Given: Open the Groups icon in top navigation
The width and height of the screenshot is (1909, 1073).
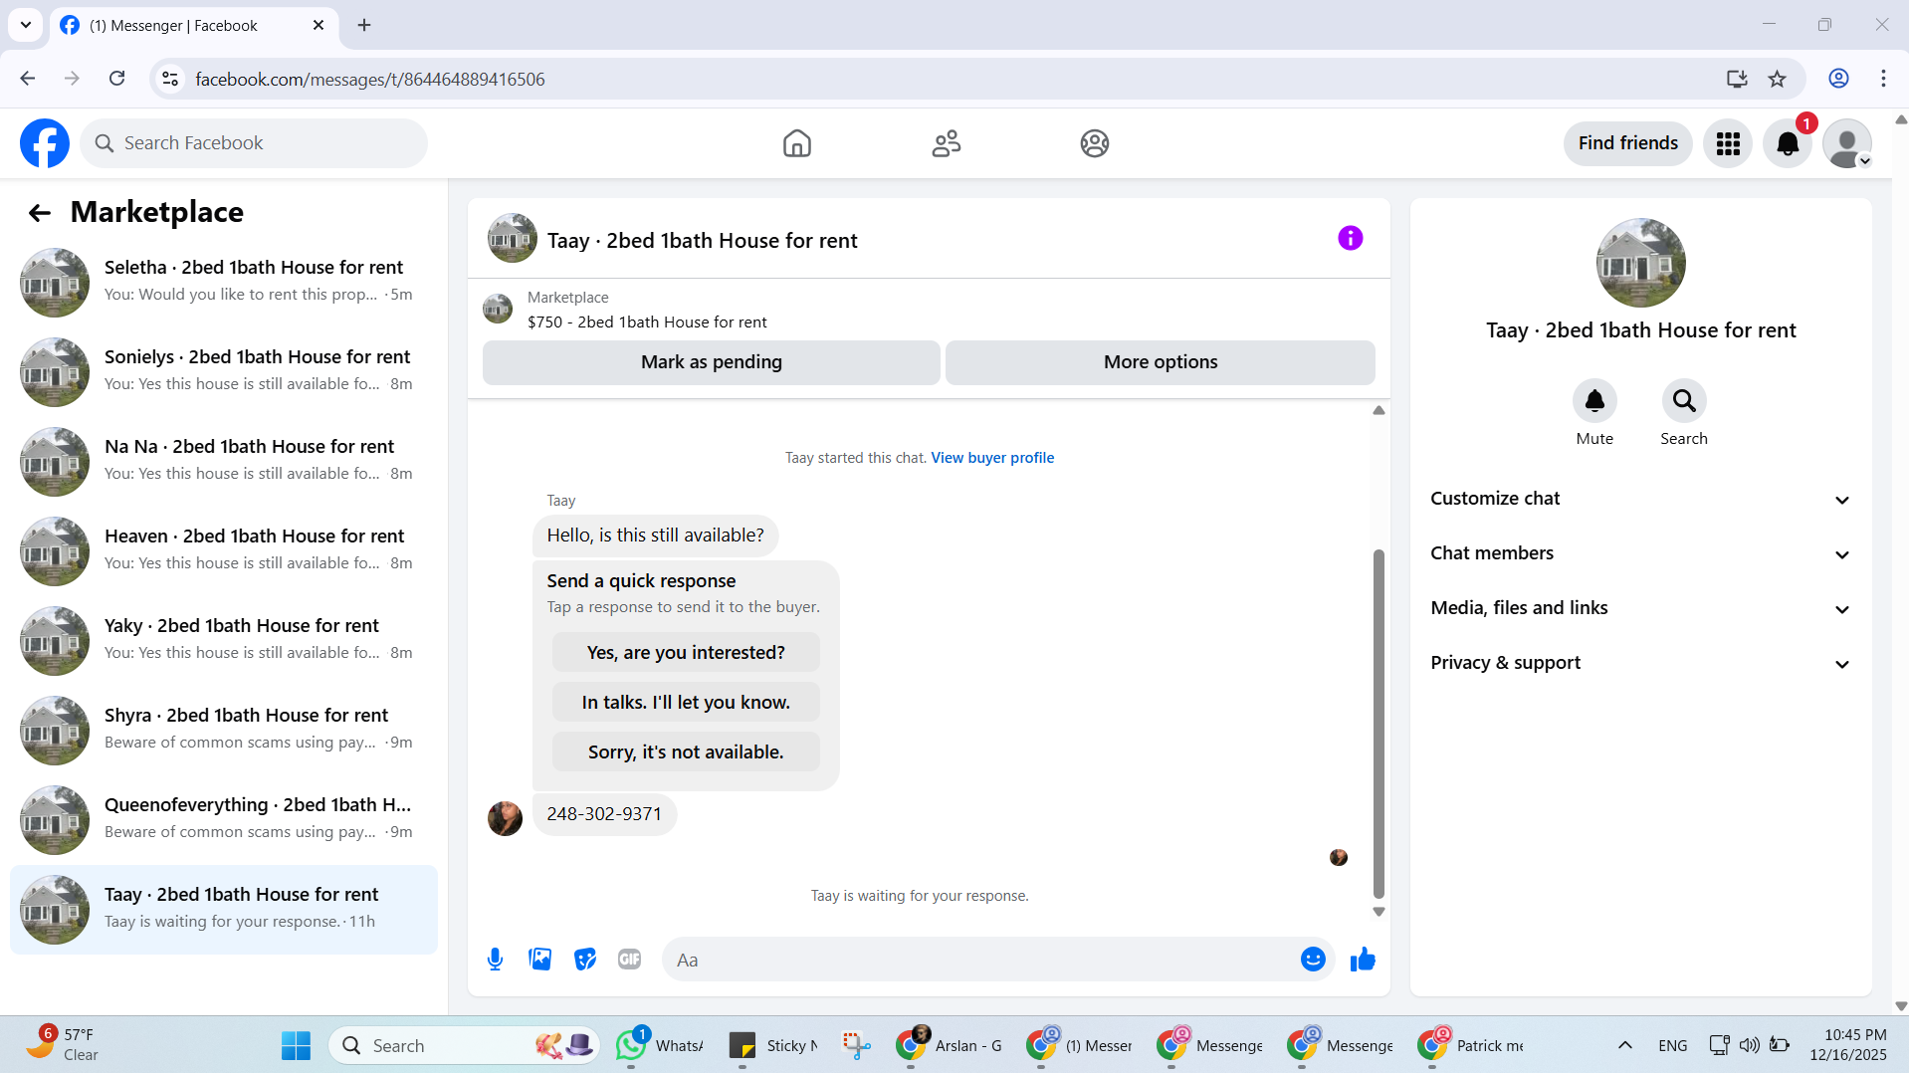Looking at the screenshot, I should (x=1094, y=143).
